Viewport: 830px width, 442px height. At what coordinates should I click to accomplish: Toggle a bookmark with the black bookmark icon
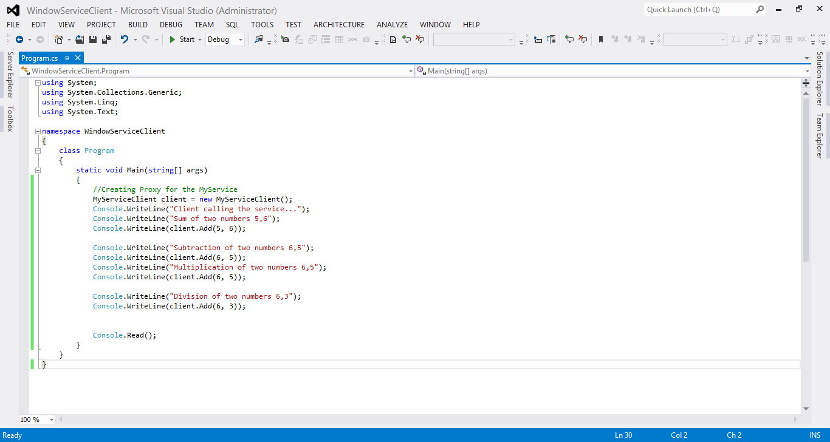coord(601,39)
